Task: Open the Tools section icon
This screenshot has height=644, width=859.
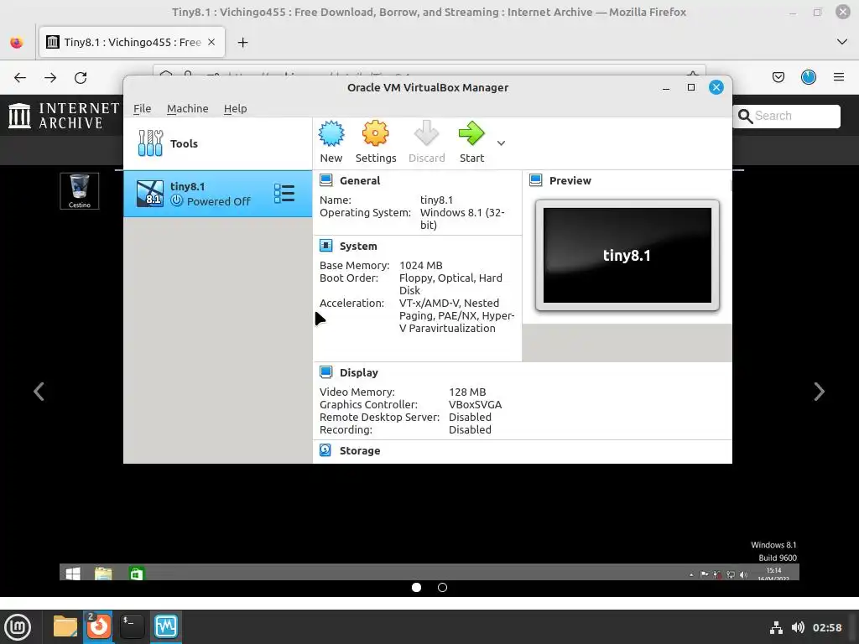Action: [x=150, y=143]
